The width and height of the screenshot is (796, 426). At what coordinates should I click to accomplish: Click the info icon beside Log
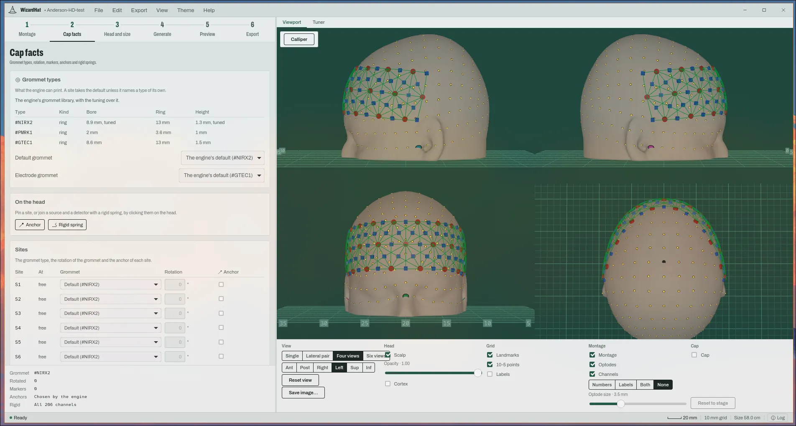point(773,418)
